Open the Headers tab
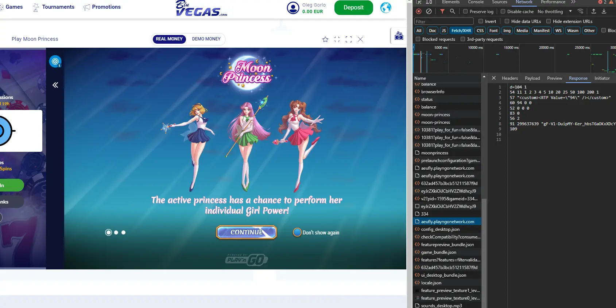Screen dimensions: 616x308 tap(510, 78)
